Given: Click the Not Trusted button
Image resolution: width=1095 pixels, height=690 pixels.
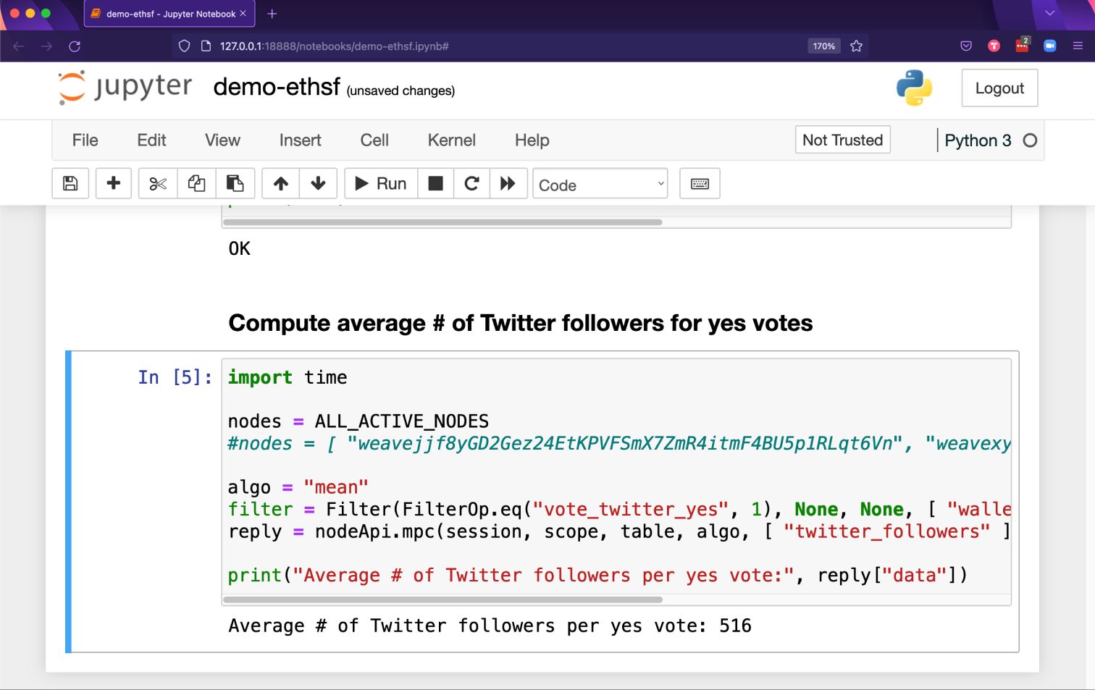Looking at the screenshot, I should coord(842,140).
